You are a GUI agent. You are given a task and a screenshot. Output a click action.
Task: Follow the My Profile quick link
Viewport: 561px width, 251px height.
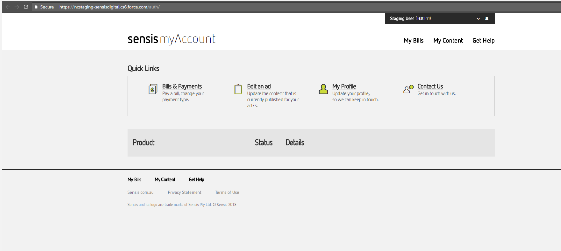pyautogui.click(x=344, y=87)
